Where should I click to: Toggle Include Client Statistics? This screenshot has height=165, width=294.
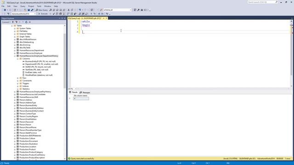coord(75,14)
